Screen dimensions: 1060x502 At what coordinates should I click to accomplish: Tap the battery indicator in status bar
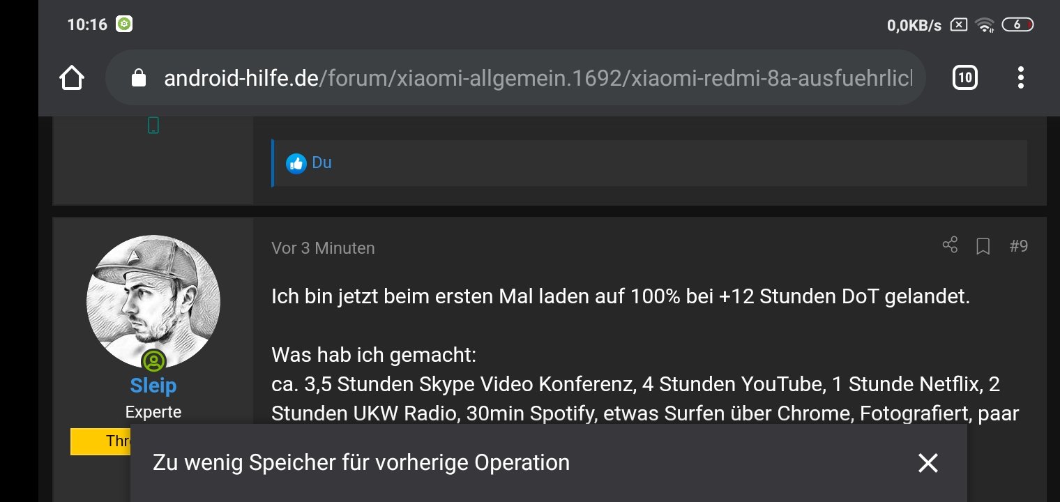click(x=1017, y=25)
